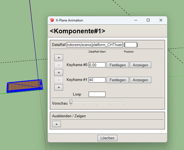Focus the DataRef index field in brackets
The height and width of the screenshot is (150, 184).
coord(131,45)
